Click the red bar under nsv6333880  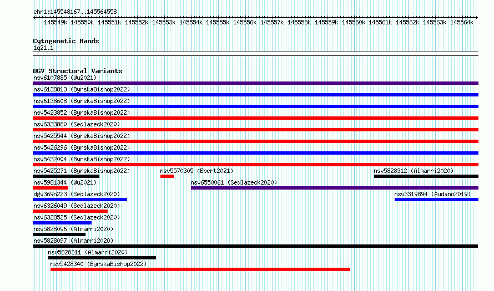(x=255, y=130)
